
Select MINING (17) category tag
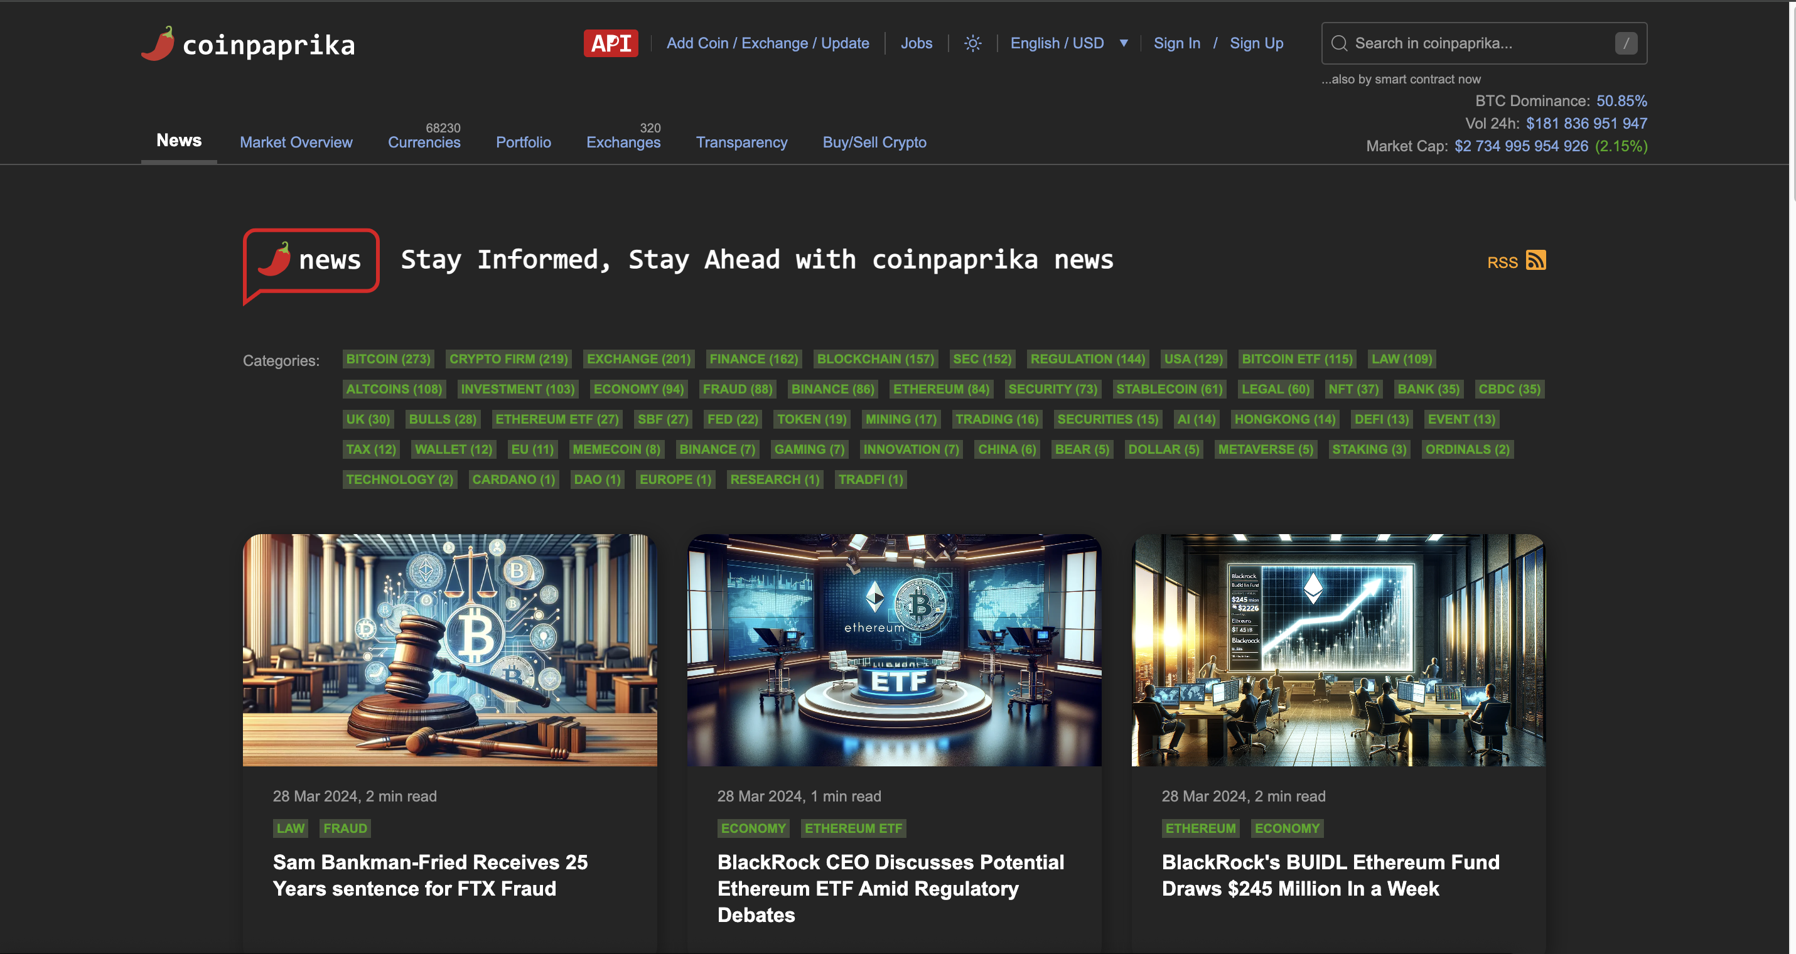tap(901, 419)
